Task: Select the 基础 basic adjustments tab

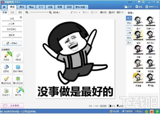Action: point(5,12)
